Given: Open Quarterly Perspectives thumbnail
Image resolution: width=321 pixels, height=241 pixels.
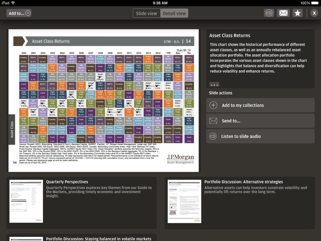Looking at the screenshot, I should (x=26, y=201).
